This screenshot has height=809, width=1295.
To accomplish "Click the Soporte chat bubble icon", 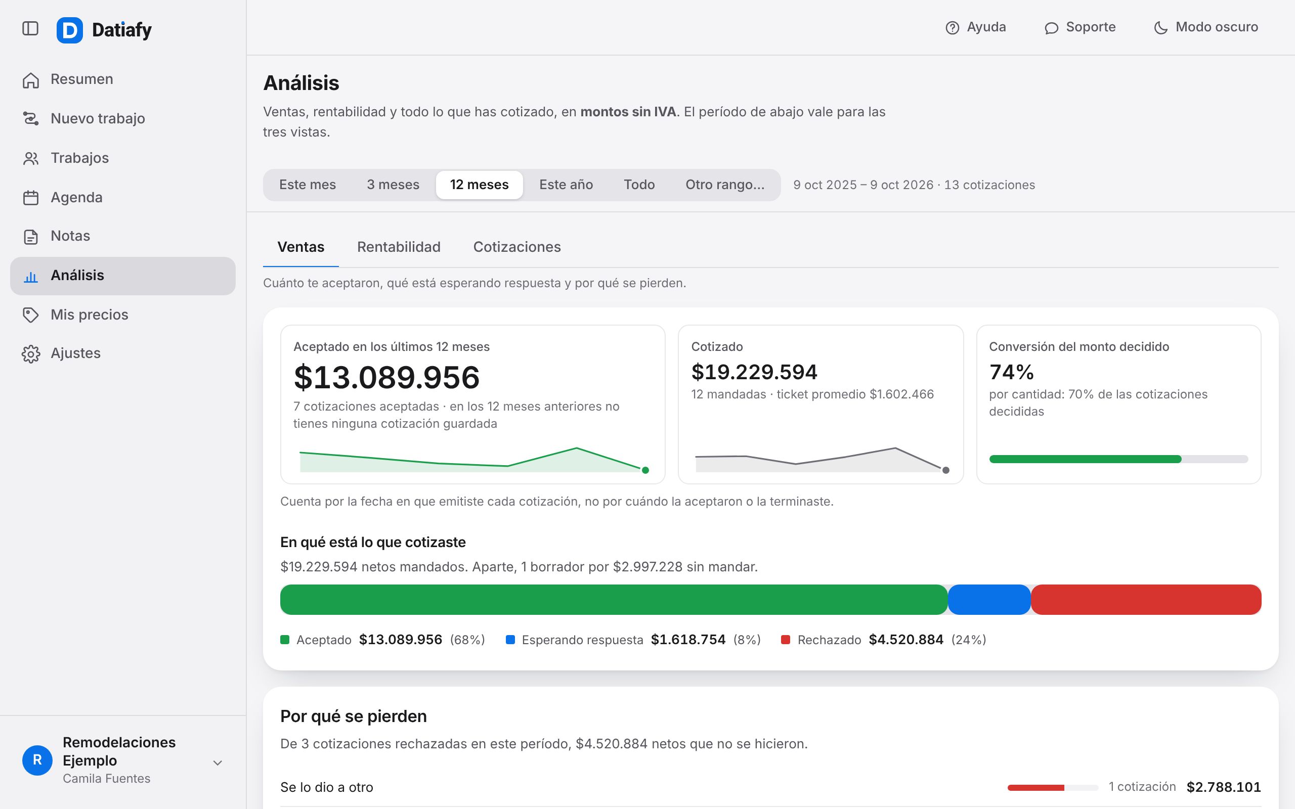I will coord(1052,28).
